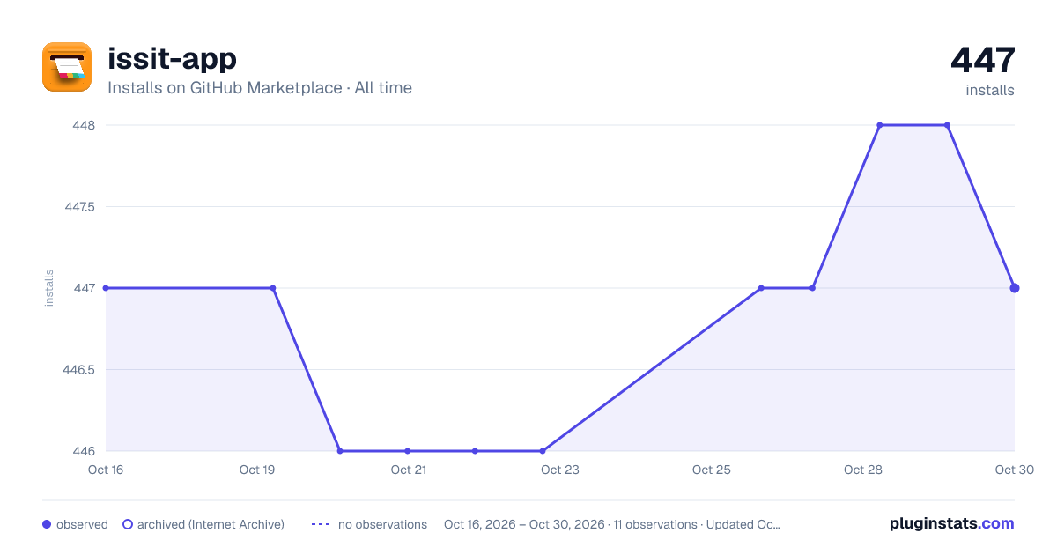
Task: Click the 446.5 y-axis label
Action: coord(79,370)
